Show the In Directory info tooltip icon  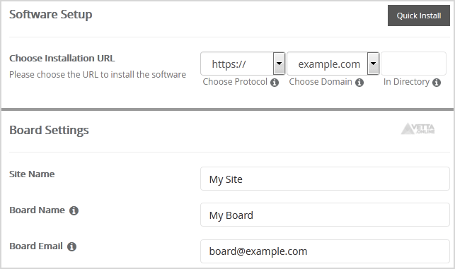pyautogui.click(x=437, y=83)
